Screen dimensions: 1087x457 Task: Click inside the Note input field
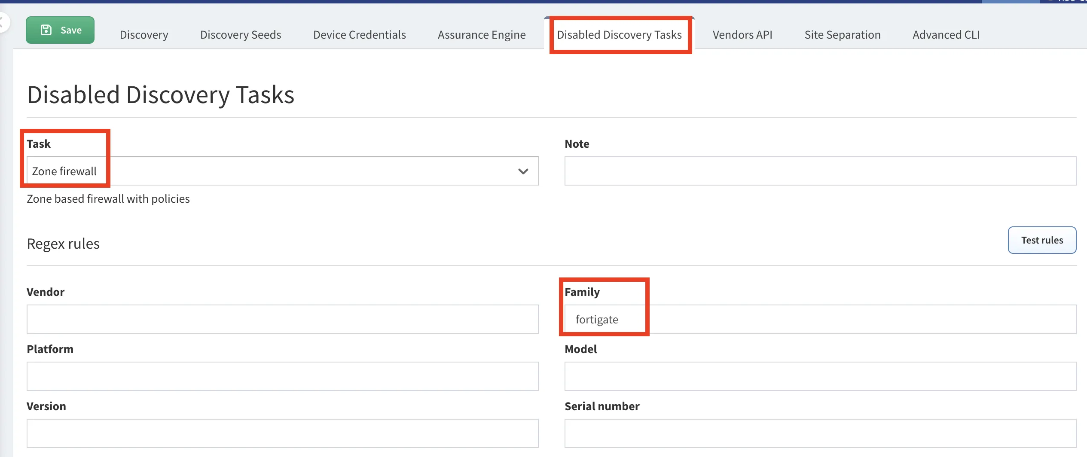pos(820,171)
